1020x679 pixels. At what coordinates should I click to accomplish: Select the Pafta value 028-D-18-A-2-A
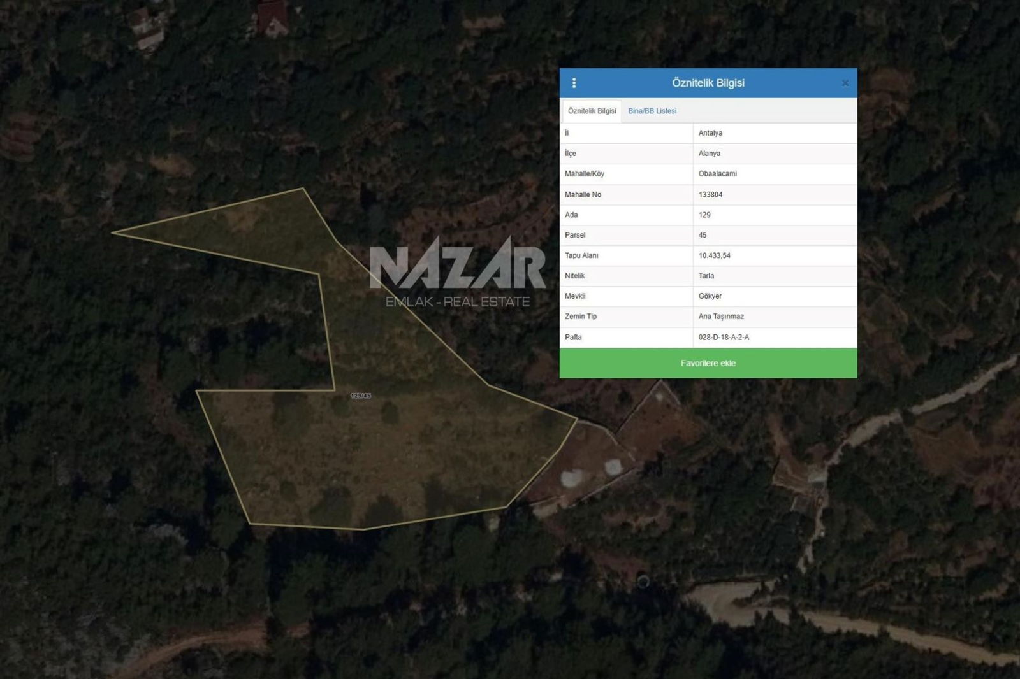[x=775, y=338]
